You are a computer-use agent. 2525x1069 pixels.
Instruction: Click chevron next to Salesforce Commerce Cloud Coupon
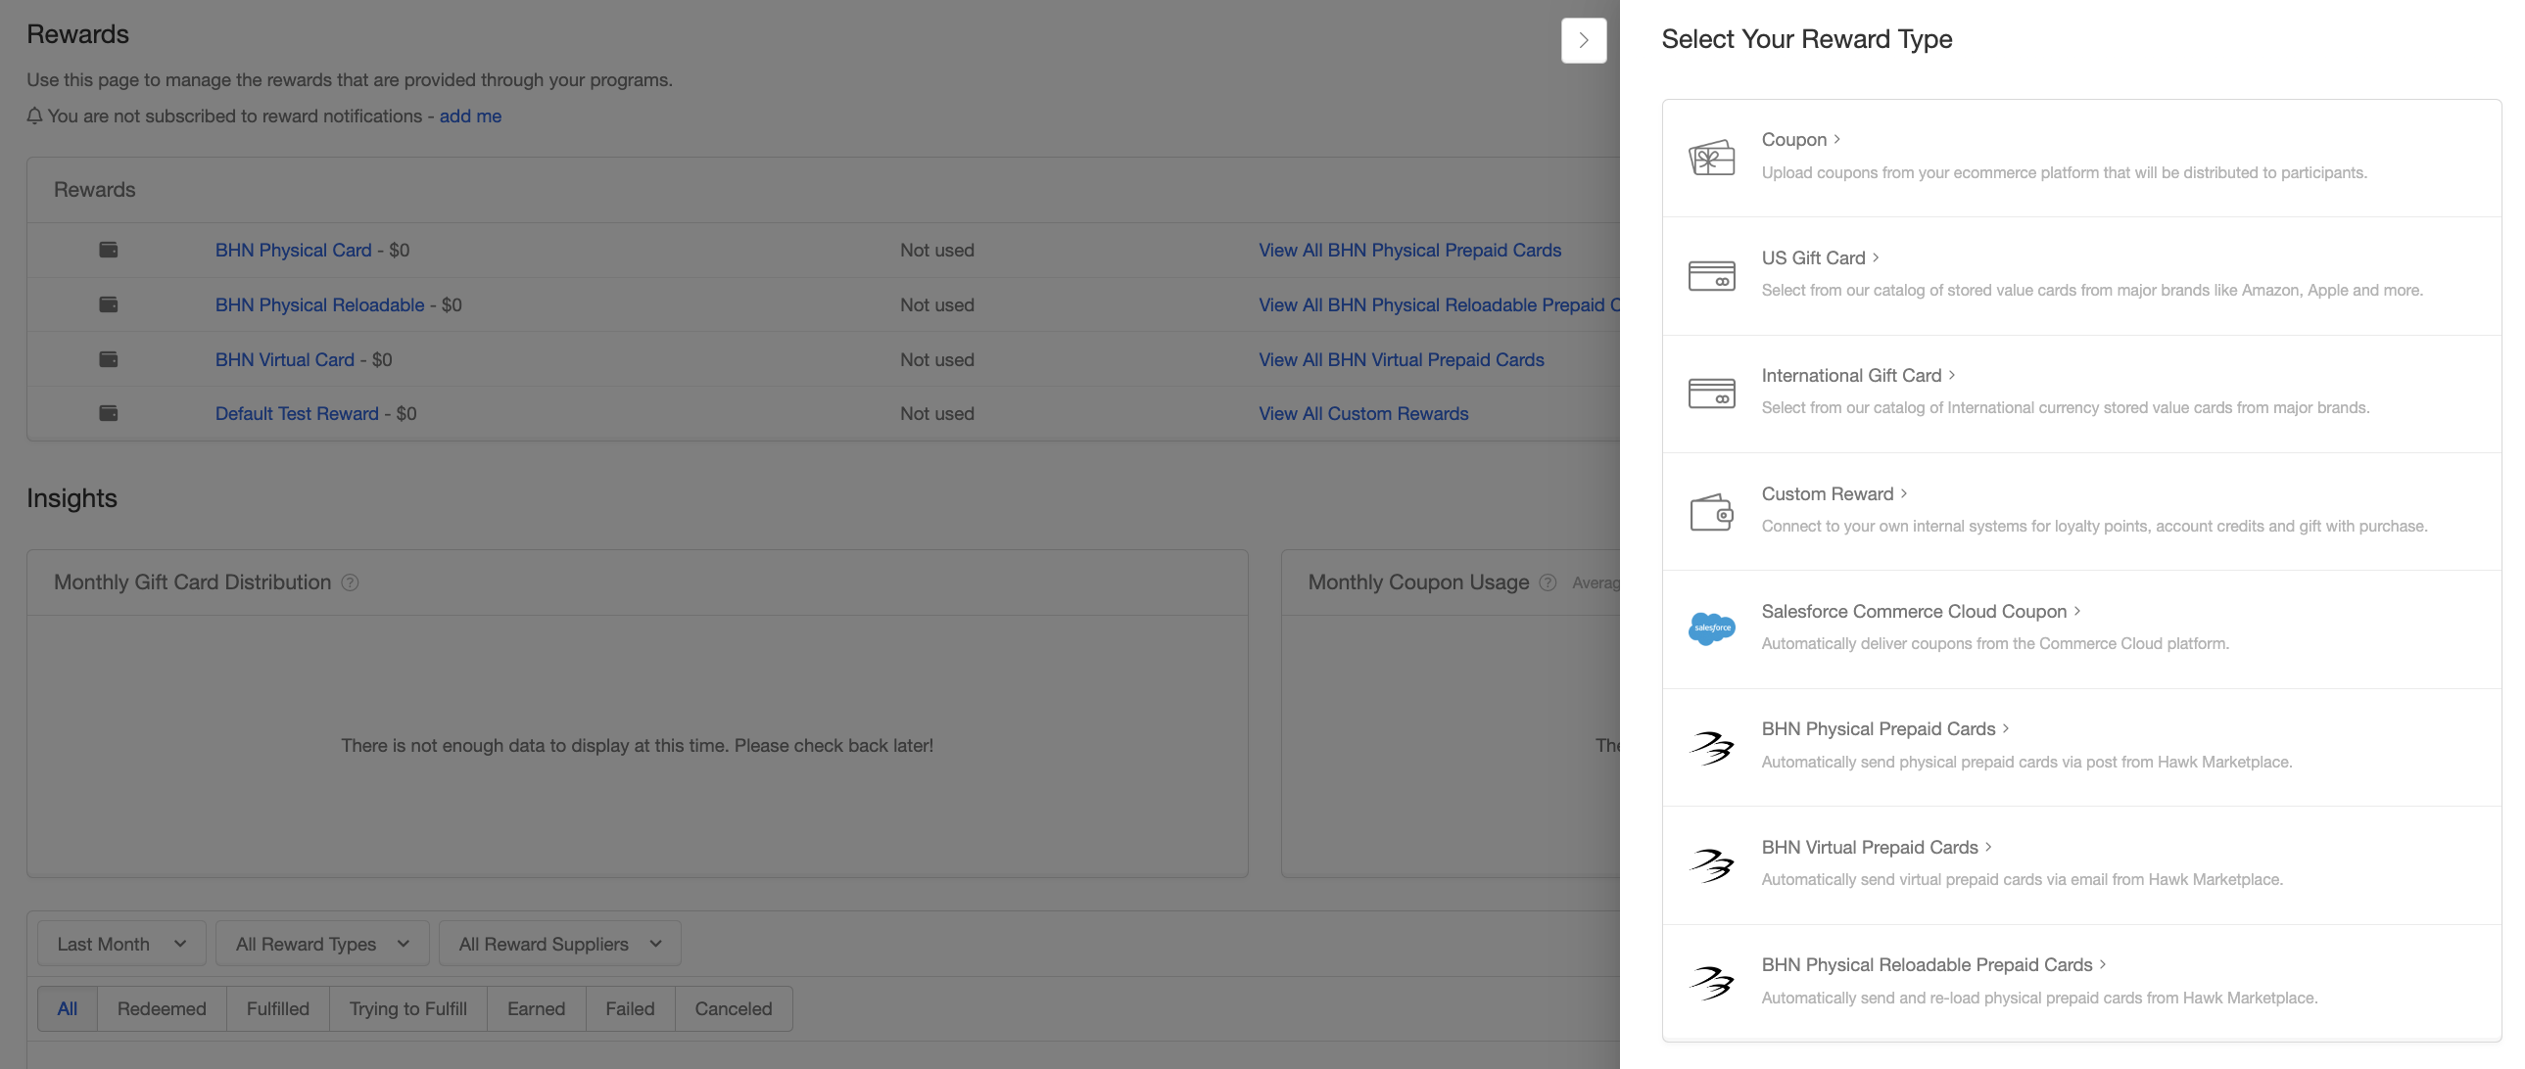click(x=2077, y=612)
